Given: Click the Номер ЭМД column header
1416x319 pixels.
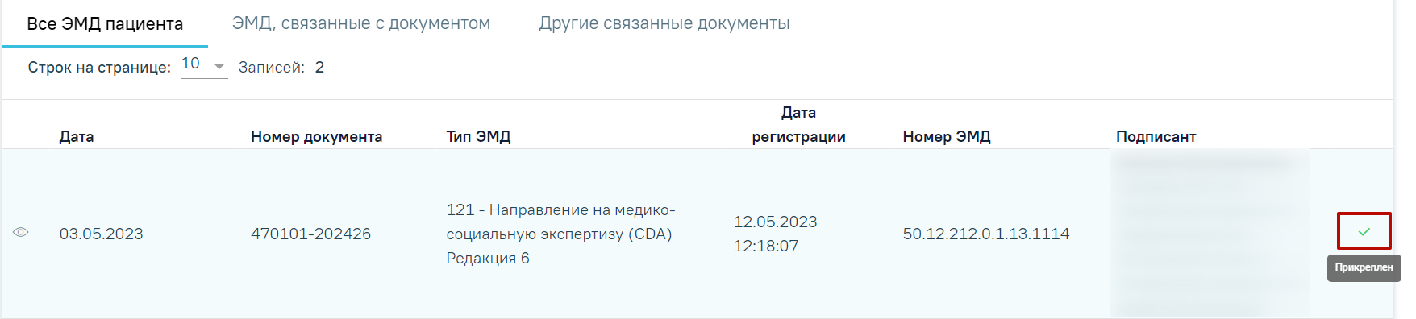Looking at the screenshot, I should coord(947,136).
